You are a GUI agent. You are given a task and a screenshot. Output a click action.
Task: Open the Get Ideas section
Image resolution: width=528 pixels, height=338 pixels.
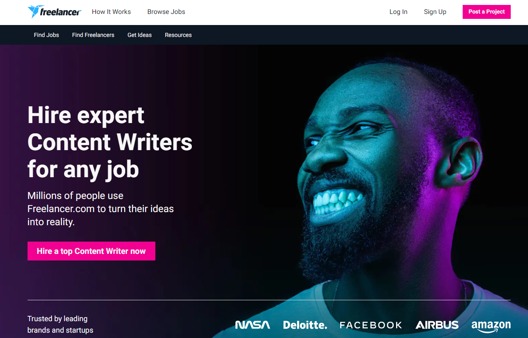click(140, 35)
